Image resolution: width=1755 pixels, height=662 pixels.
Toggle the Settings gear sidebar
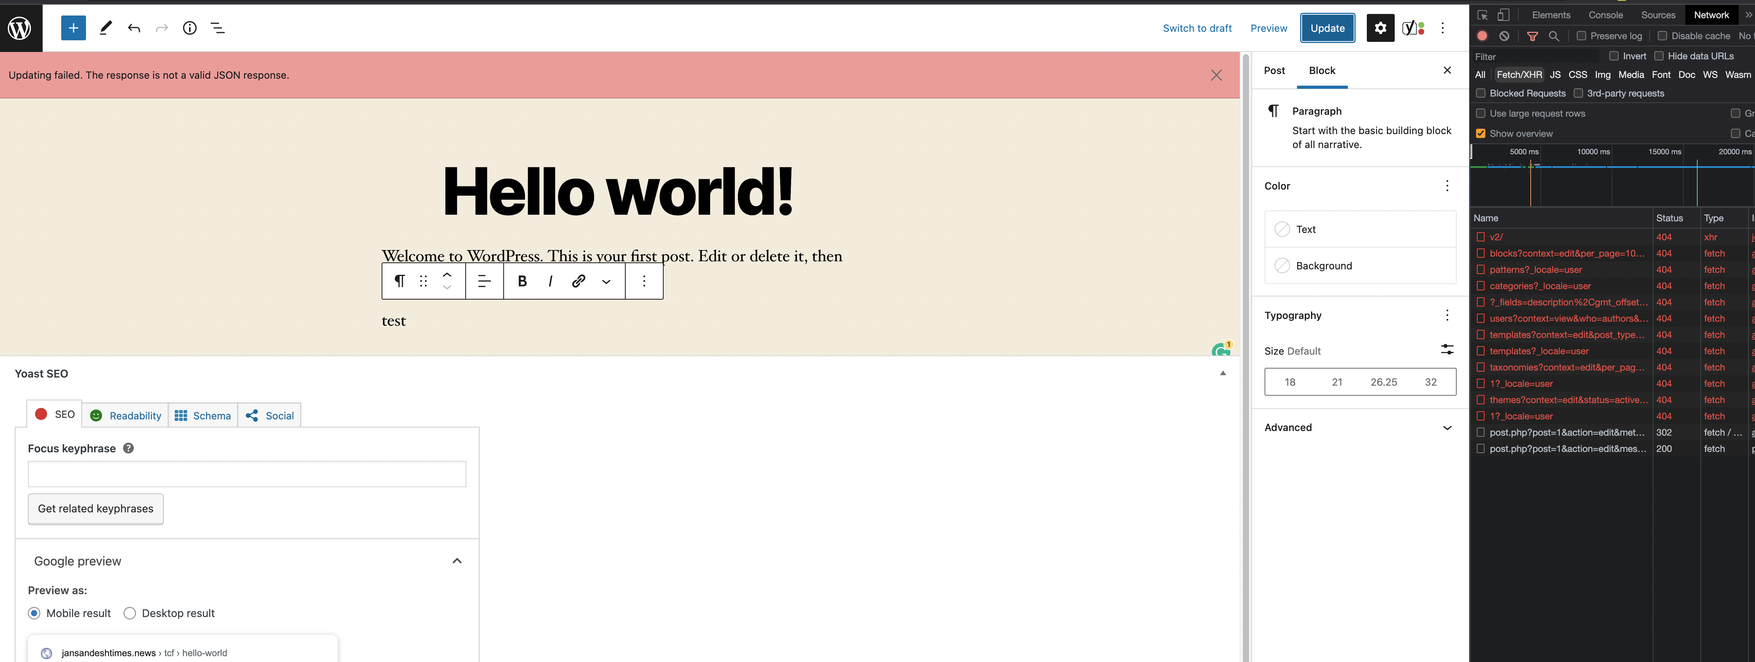[x=1380, y=28]
